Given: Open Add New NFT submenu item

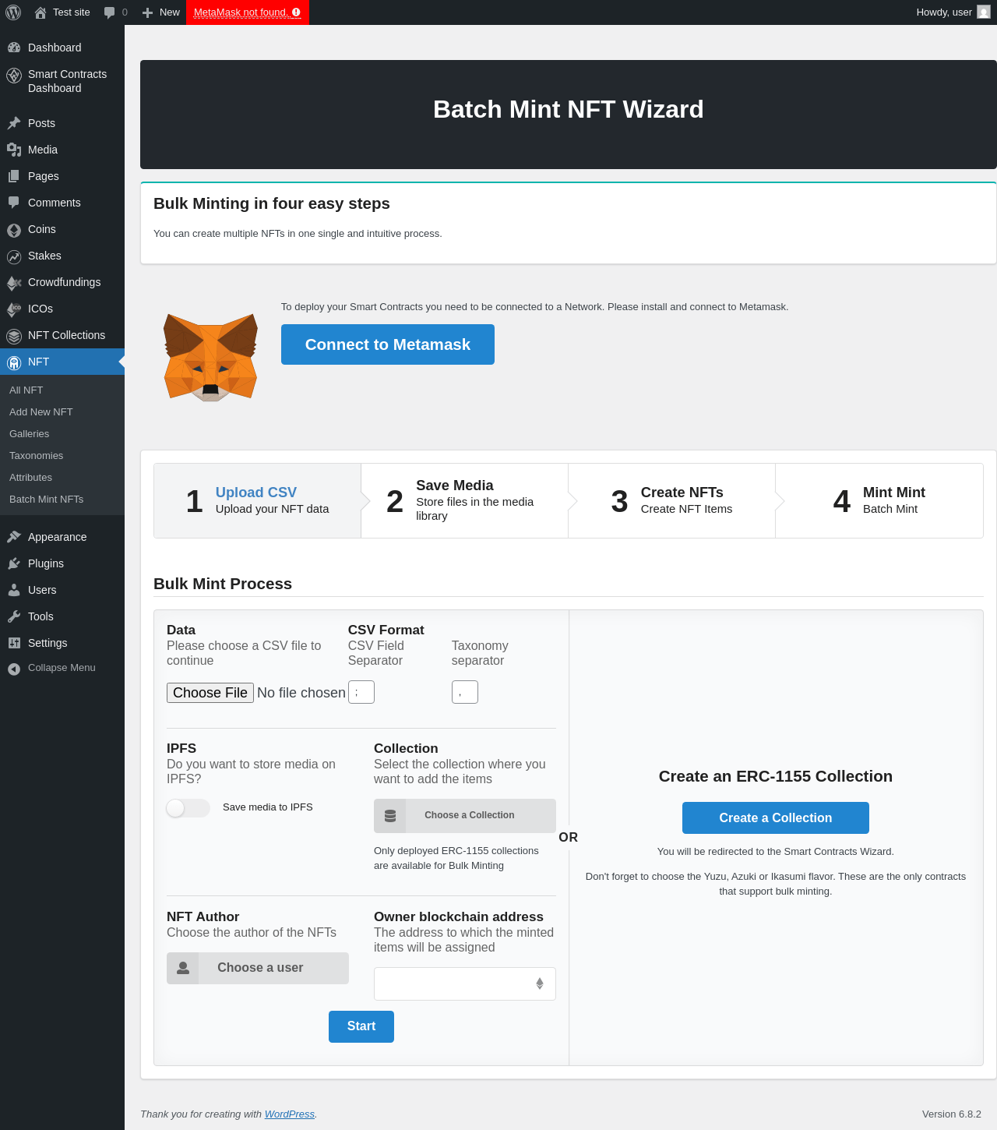Looking at the screenshot, I should point(41,411).
